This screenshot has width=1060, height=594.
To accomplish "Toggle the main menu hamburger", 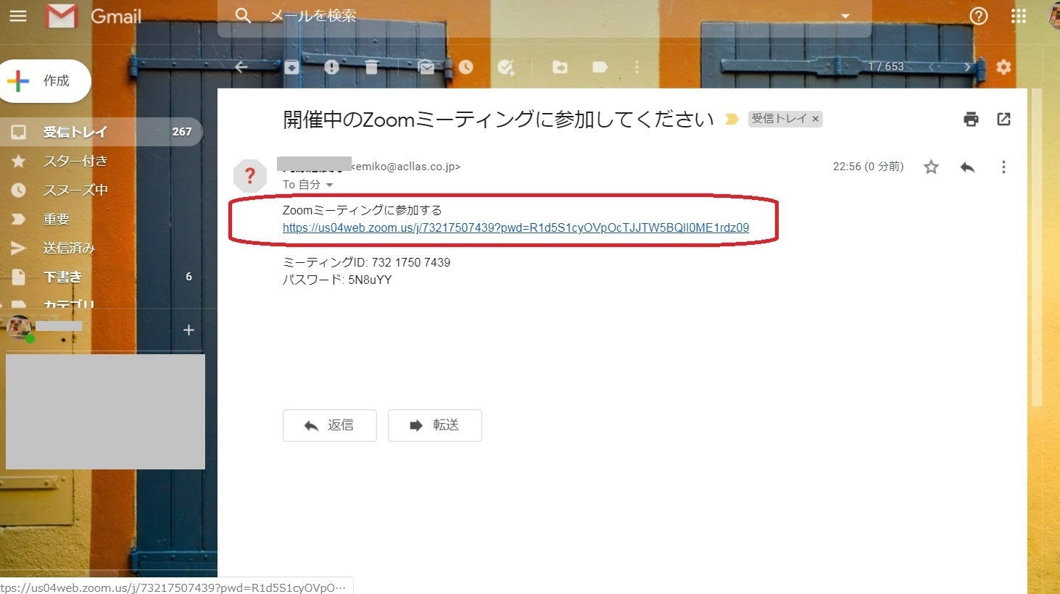I will [x=18, y=15].
